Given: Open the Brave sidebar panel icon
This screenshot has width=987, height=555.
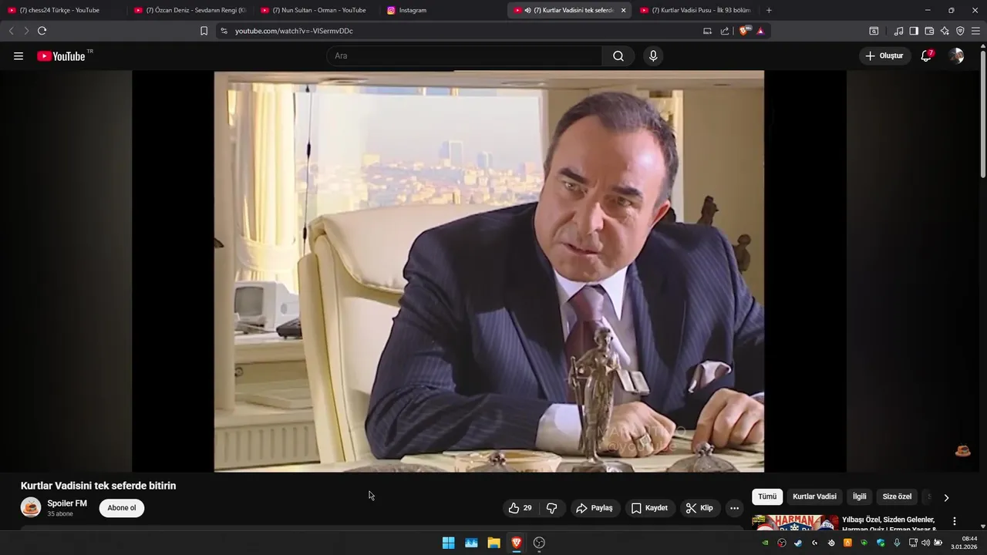Looking at the screenshot, I should click(x=914, y=31).
